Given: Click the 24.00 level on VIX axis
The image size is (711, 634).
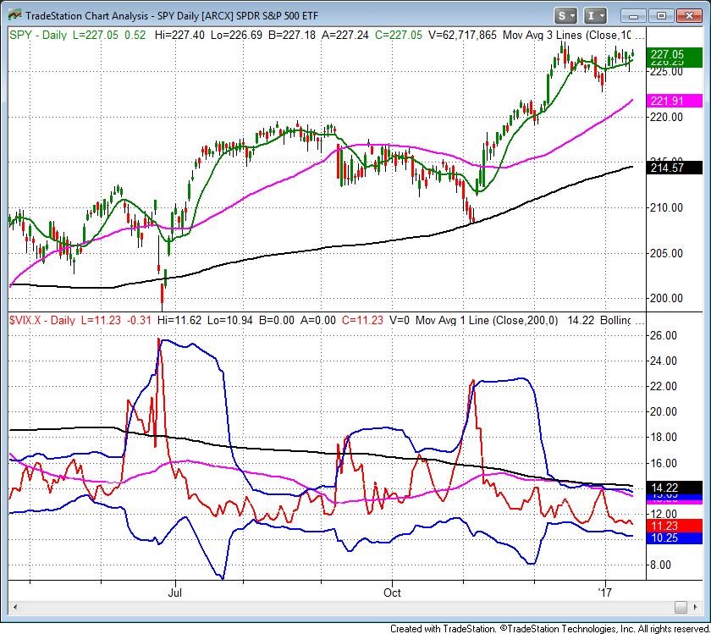Looking at the screenshot, I should pos(663,361).
